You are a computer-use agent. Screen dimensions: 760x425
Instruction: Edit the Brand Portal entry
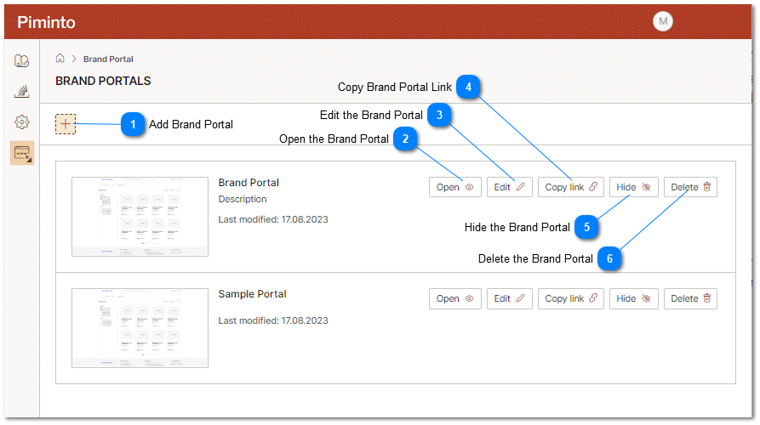click(x=510, y=187)
